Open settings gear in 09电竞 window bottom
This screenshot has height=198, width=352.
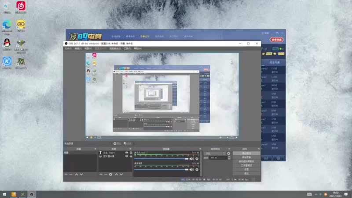coord(278,158)
